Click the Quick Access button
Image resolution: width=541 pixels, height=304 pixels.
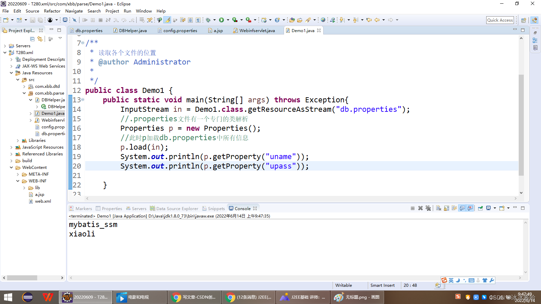(x=500, y=20)
